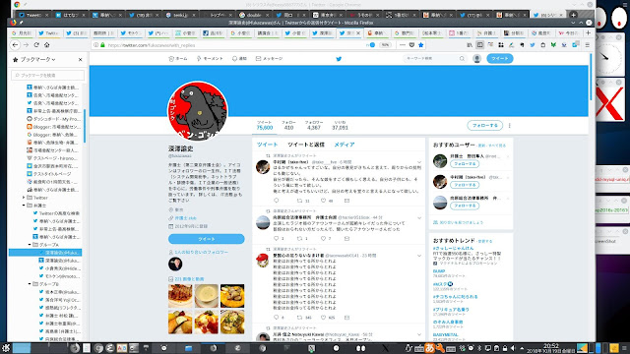This screenshot has height=354, width=630.
Task: Click the wide ツイート button under the bio
Action: (x=206, y=239)
